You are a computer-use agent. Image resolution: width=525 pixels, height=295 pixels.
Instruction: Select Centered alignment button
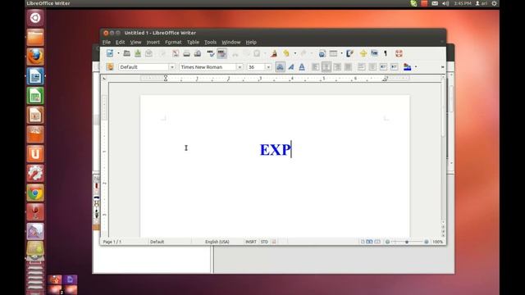326,67
